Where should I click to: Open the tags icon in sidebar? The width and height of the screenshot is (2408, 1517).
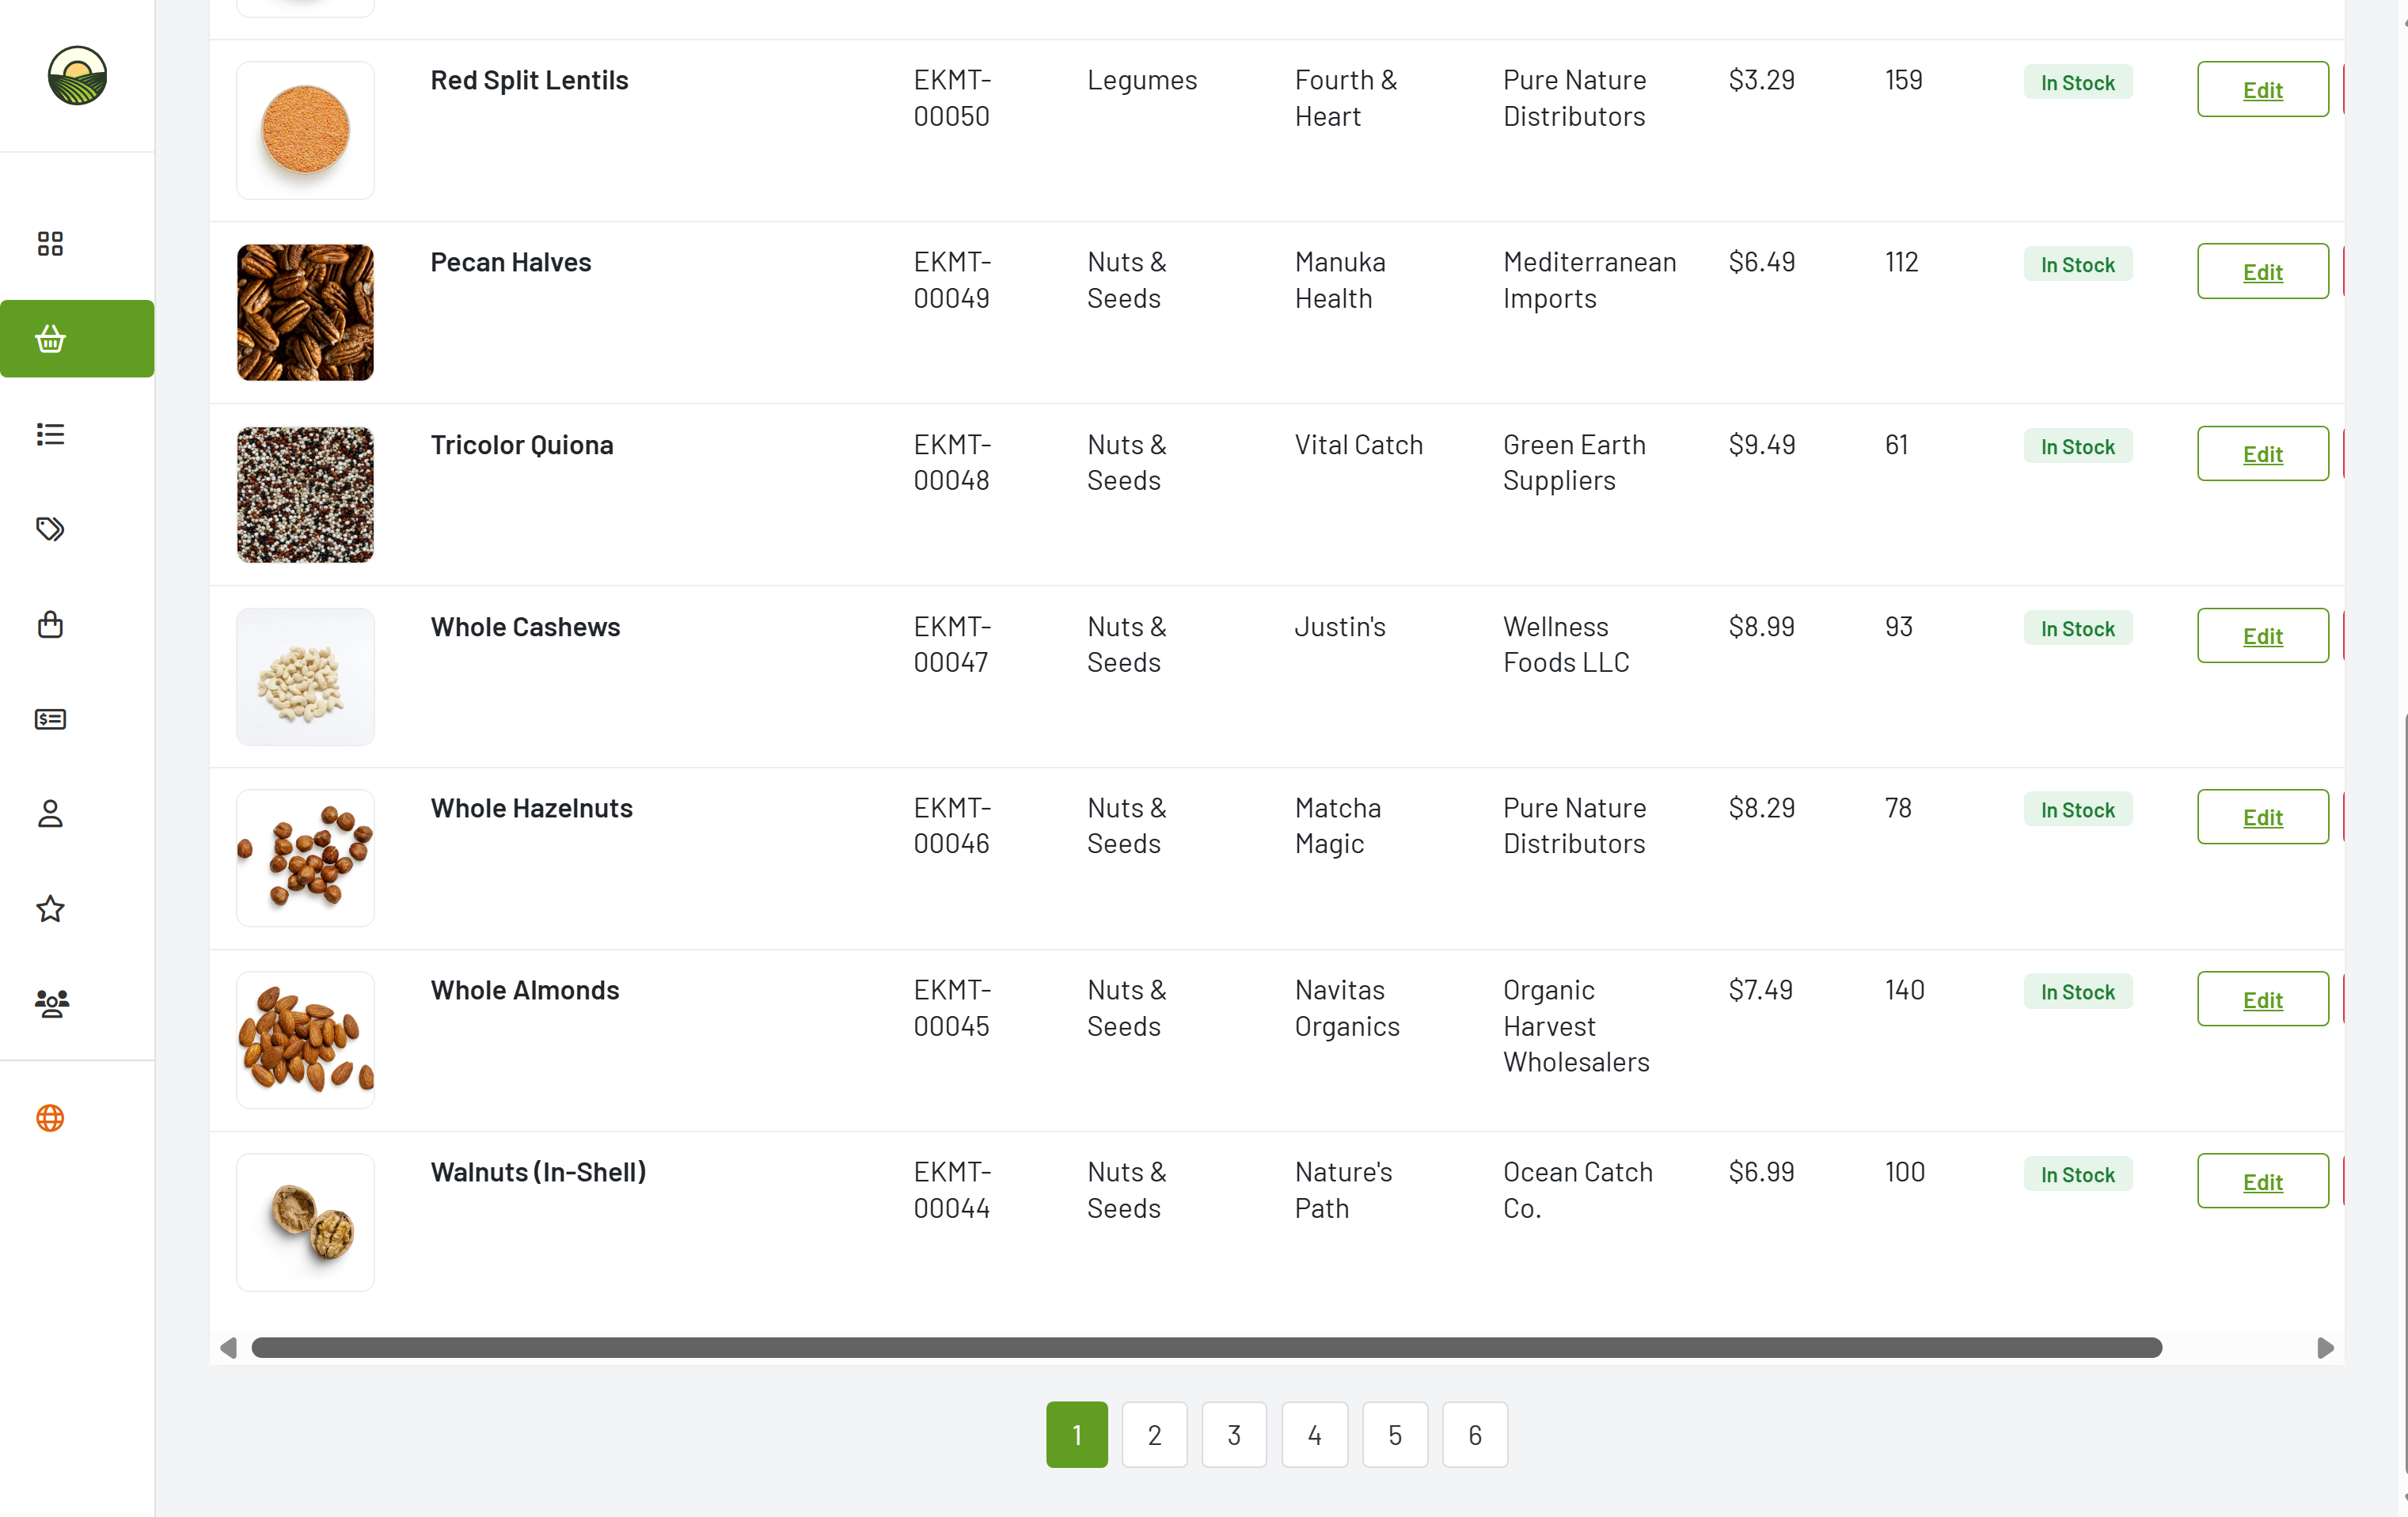[x=50, y=529]
